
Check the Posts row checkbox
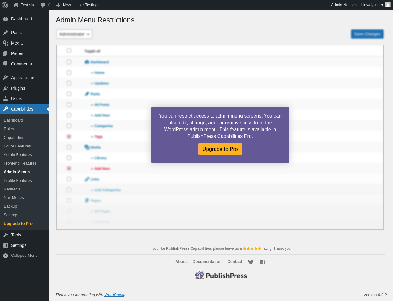(x=69, y=94)
